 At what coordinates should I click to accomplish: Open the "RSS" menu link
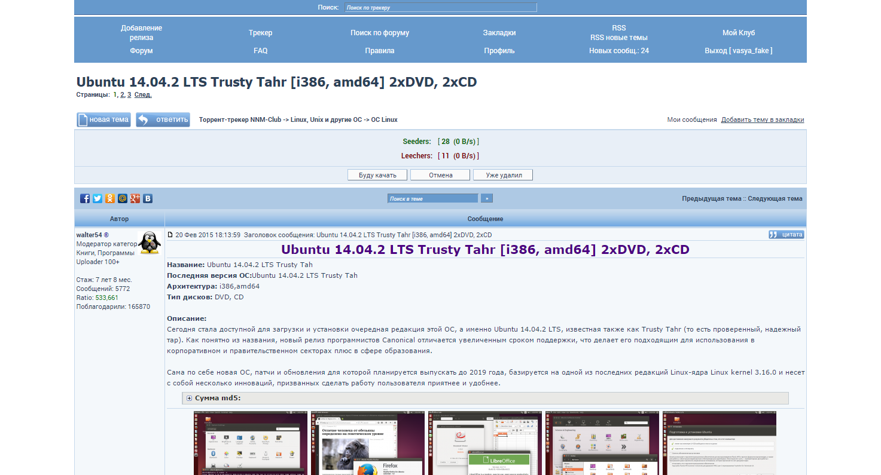tap(619, 28)
